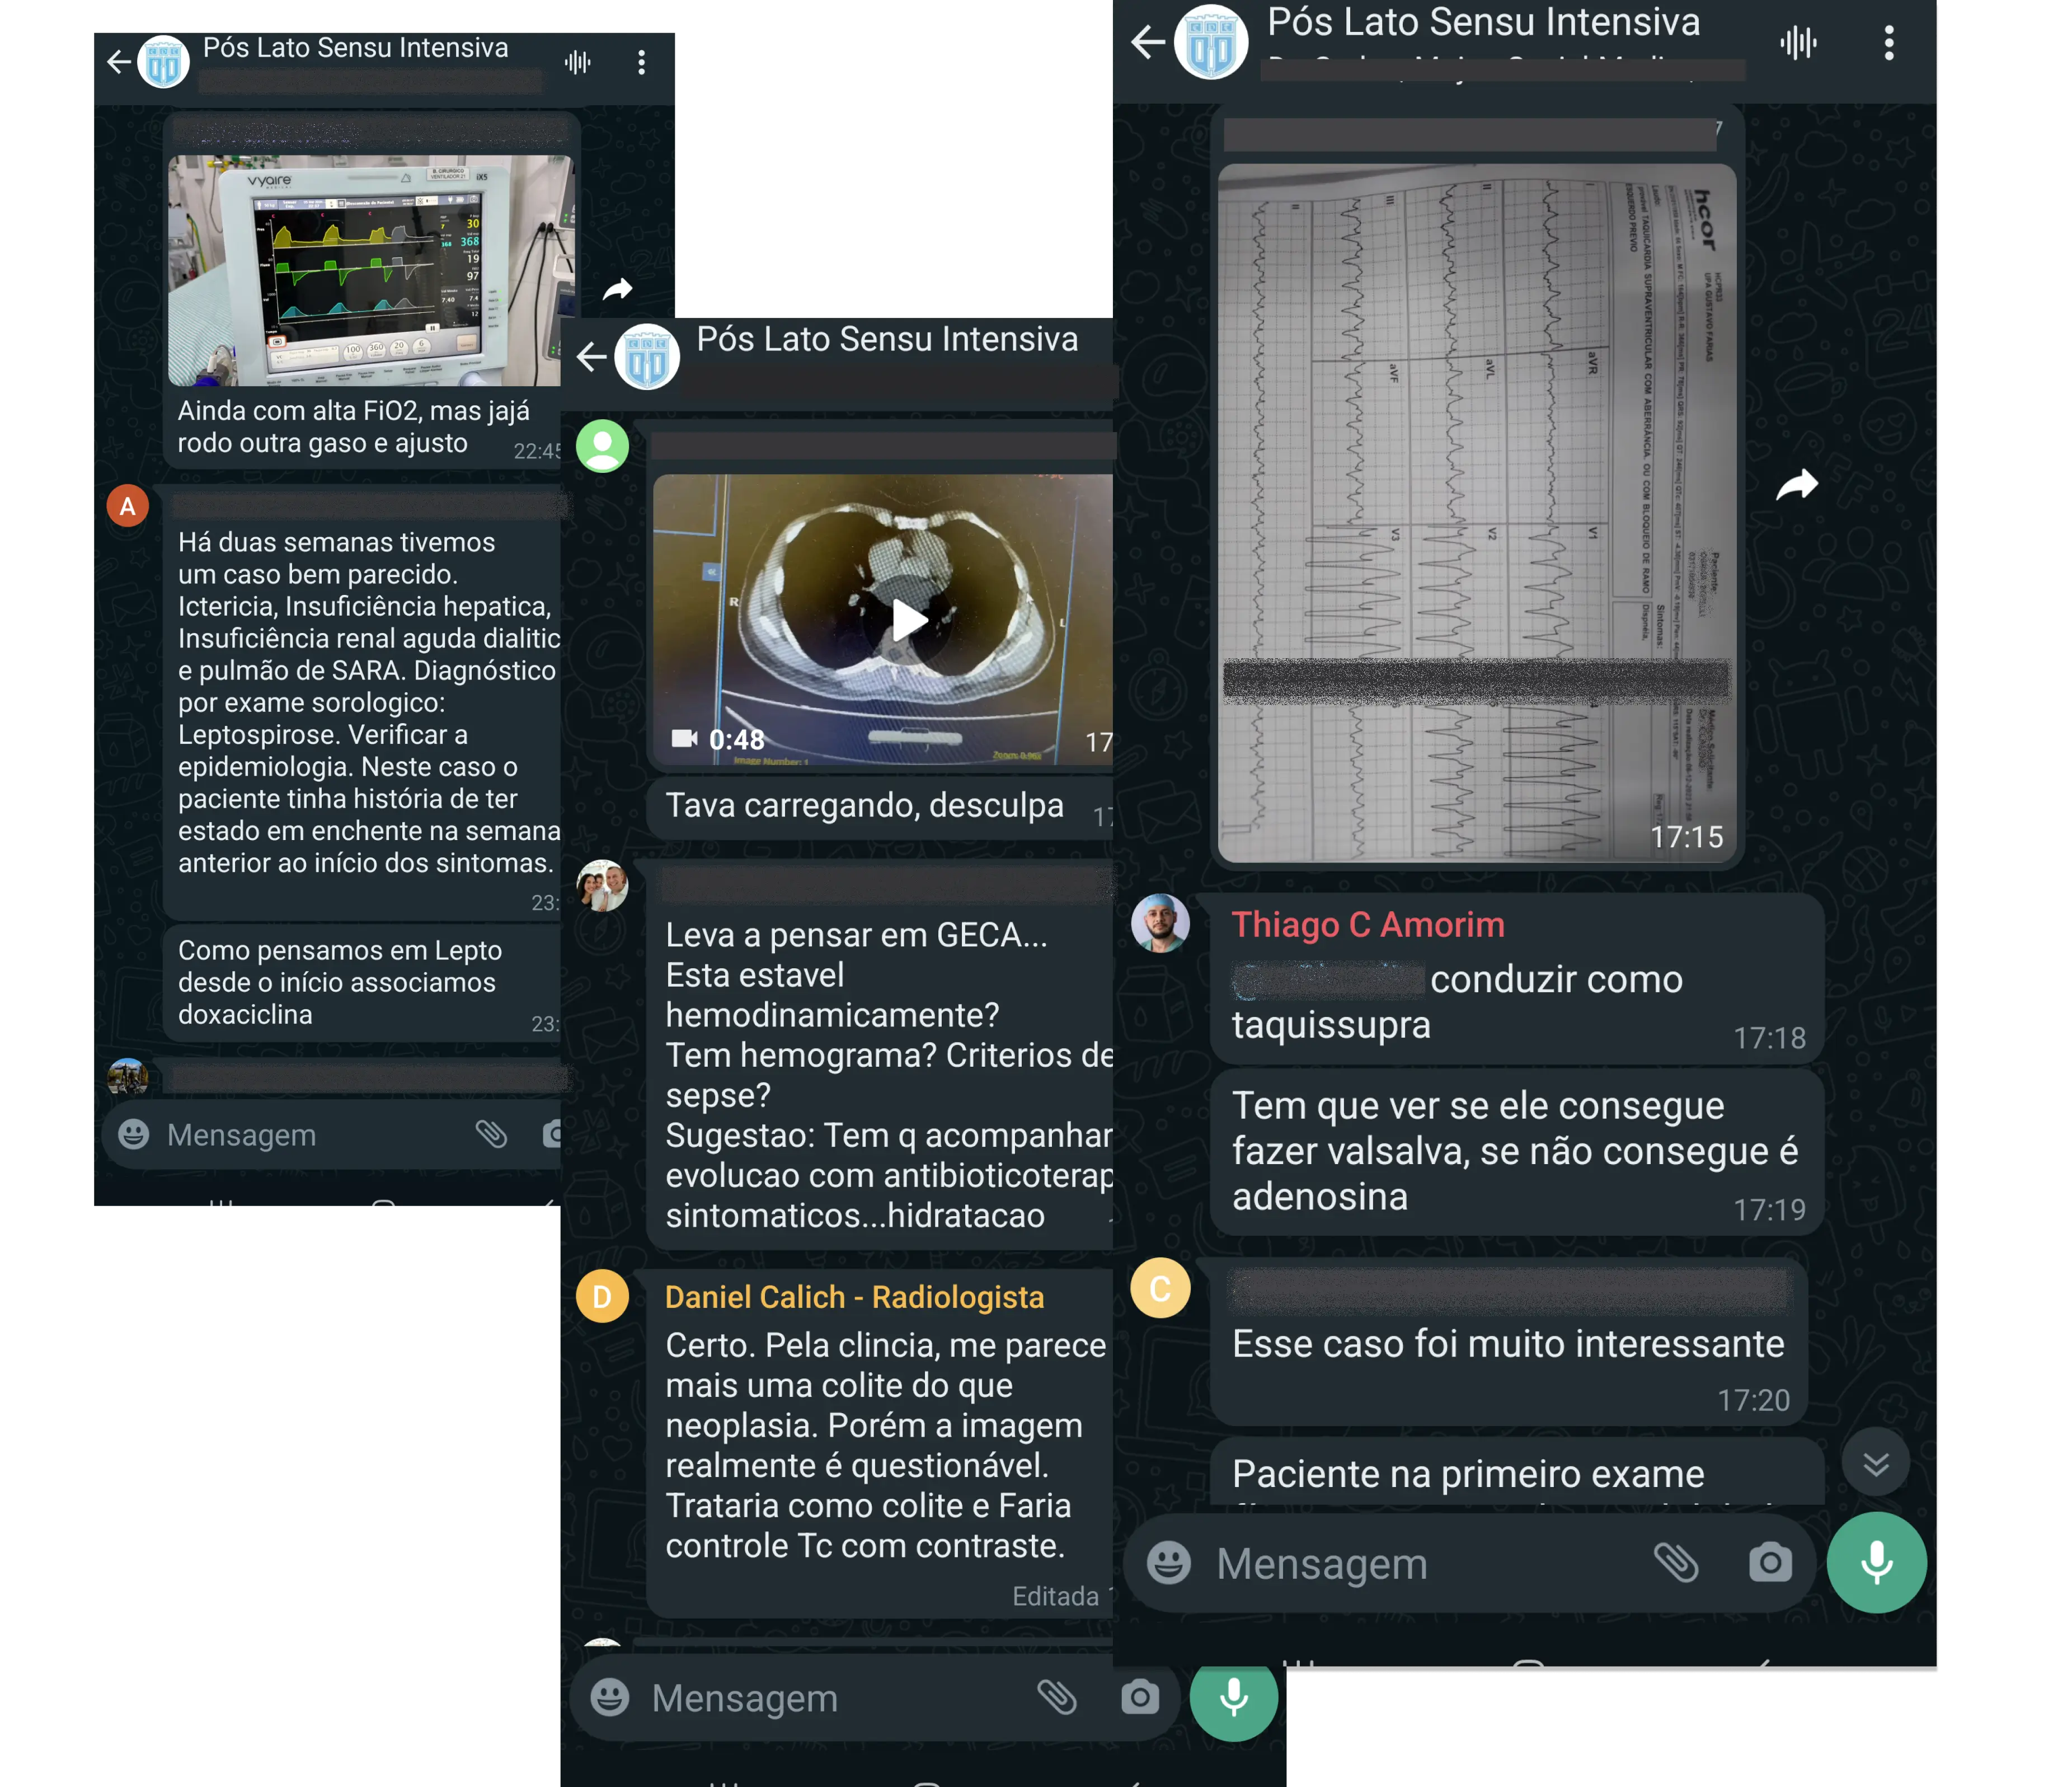Open the middle chat title "Pós Lato Sensu Intensiva"
Viewport: 2072px width, 1787px height.
click(887, 340)
